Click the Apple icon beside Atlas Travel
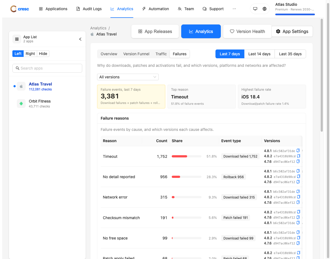 [21, 86]
